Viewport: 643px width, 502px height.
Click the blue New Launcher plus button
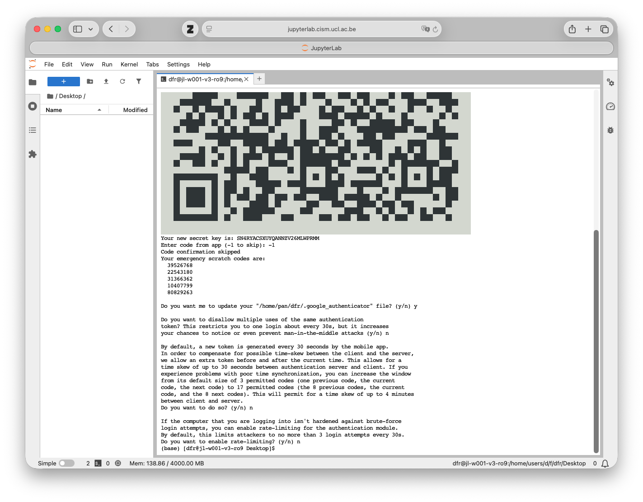click(64, 81)
